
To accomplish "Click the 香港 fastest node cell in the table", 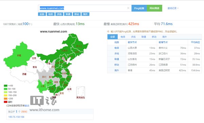I will coord(130,70).
